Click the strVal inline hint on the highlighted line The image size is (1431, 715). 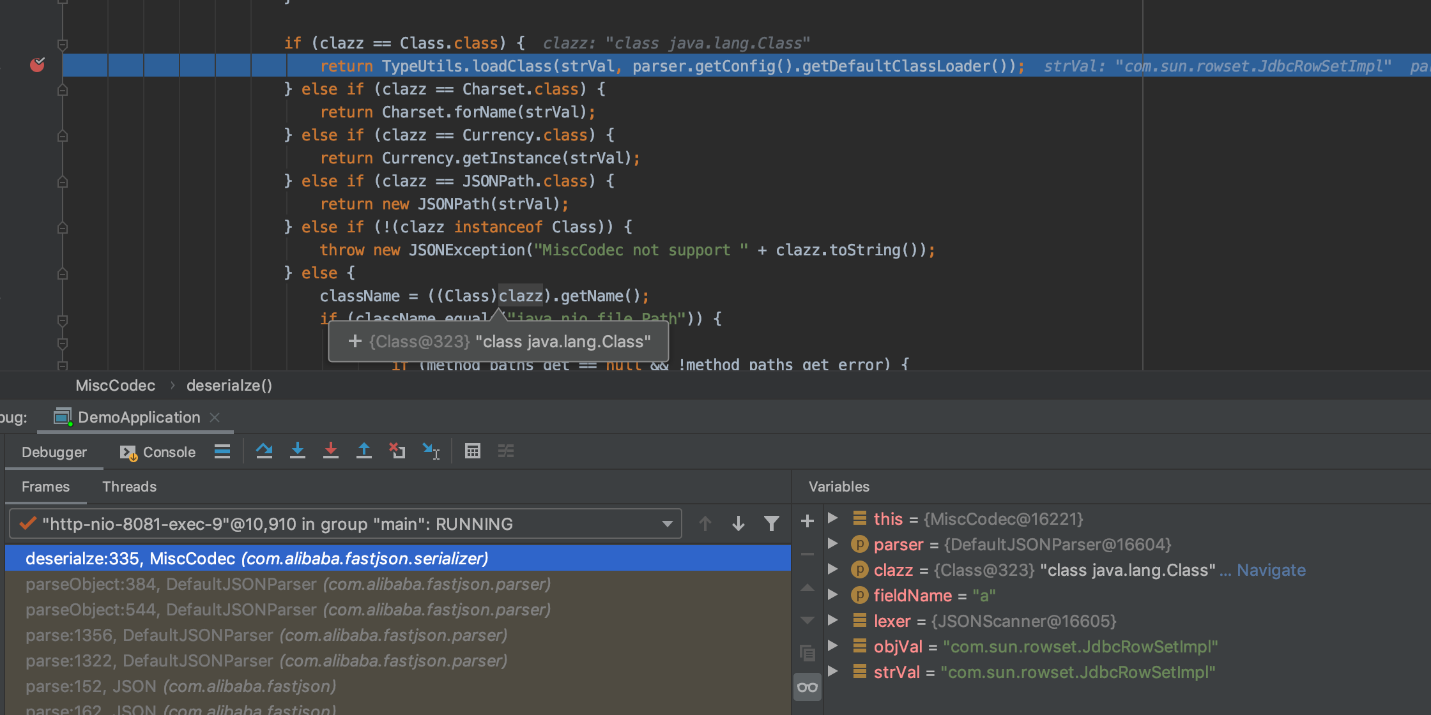(x=1218, y=66)
